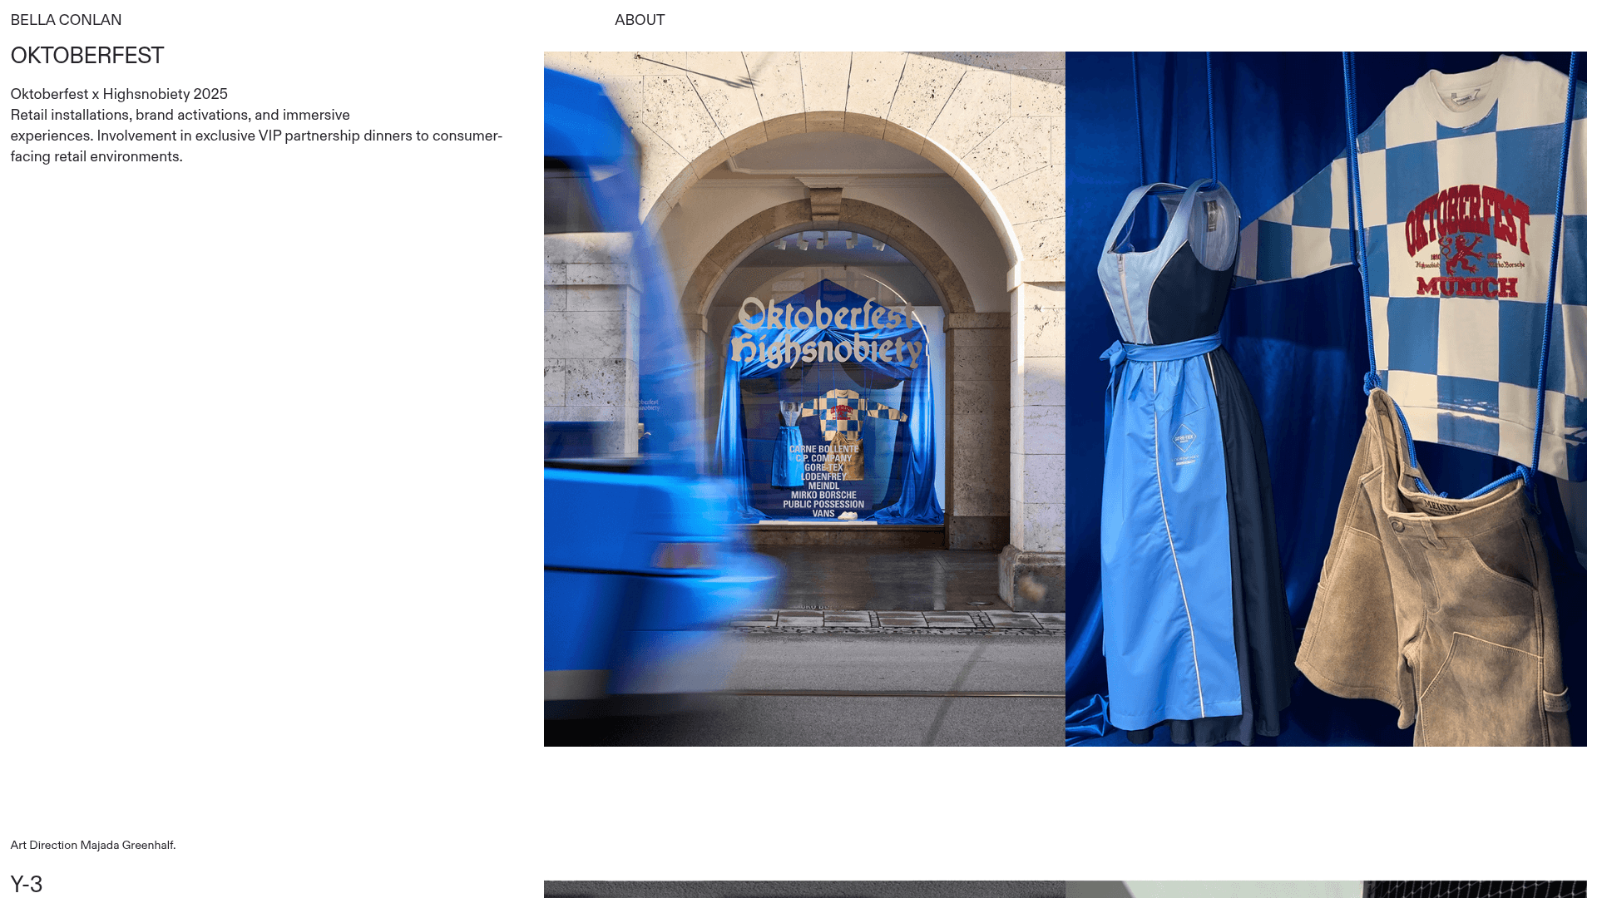Click the 'facing retail environments.' text line
The height and width of the screenshot is (898, 1597).
click(x=96, y=156)
